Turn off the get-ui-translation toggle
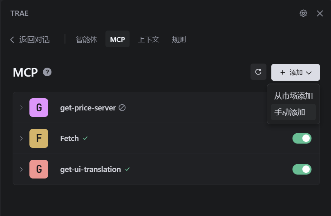 (x=302, y=169)
